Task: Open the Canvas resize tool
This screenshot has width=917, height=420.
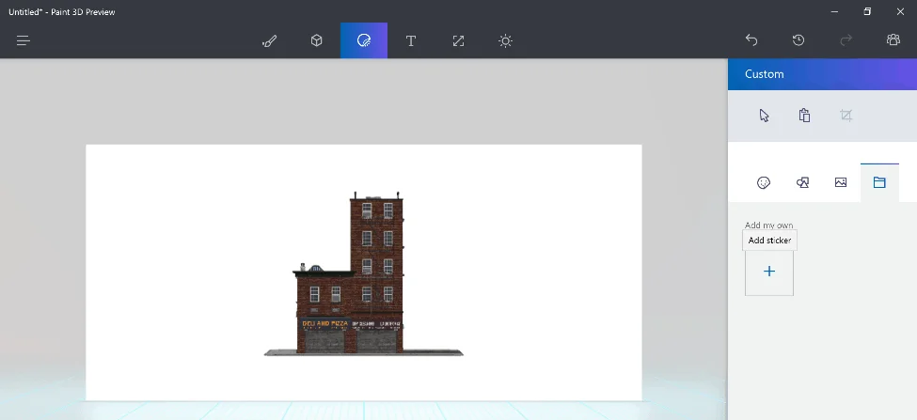Action: point(458,40)
